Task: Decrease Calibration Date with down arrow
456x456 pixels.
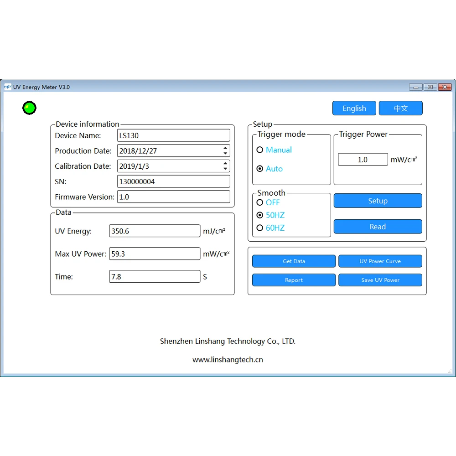Action: coord(225,169)
